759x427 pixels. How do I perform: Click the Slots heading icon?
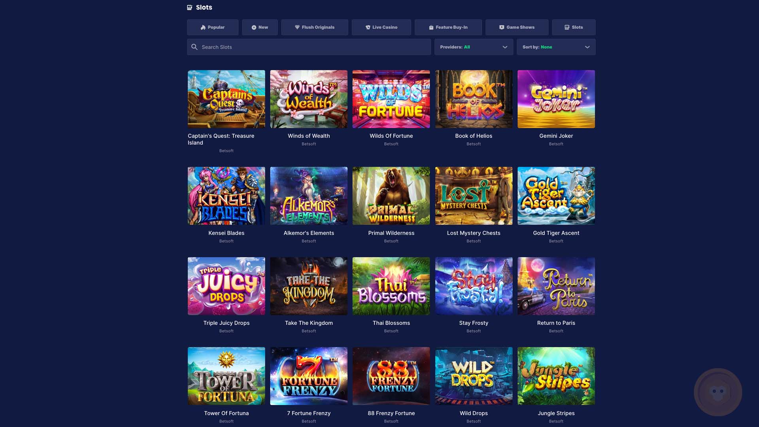tap(189, 8)
